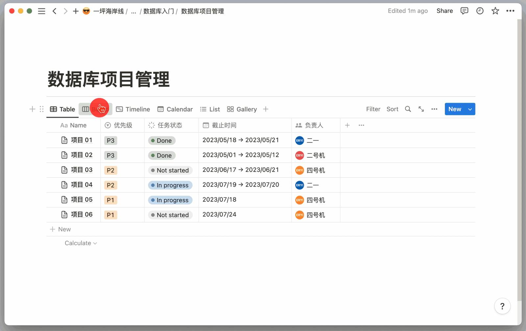Favorite the page with the star icon

(495, 11)
